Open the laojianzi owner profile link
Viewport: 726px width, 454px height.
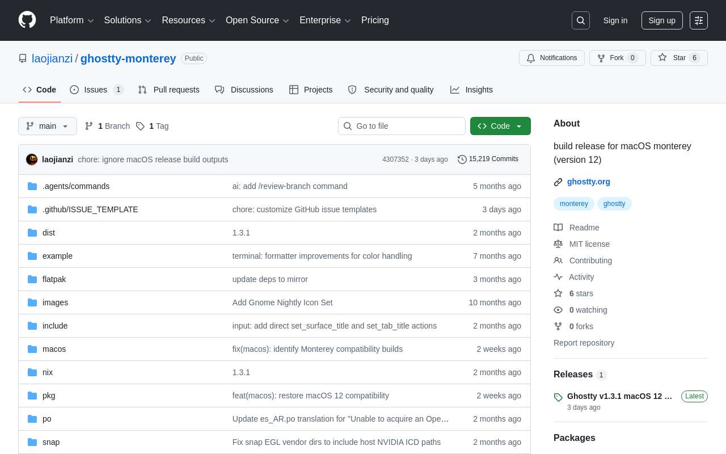(52, 58)
